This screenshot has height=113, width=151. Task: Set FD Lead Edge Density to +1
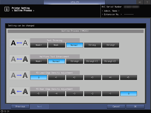[x=57, y=77]
